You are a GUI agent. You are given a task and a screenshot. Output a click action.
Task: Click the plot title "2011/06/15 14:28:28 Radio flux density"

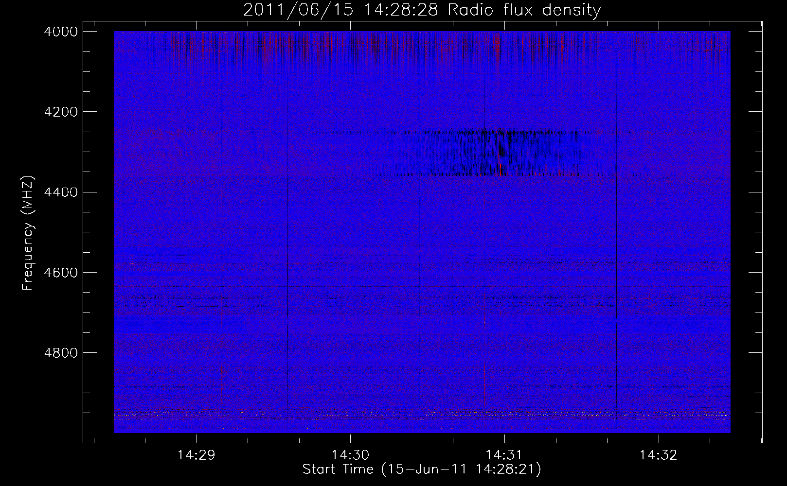pos(422,10)
